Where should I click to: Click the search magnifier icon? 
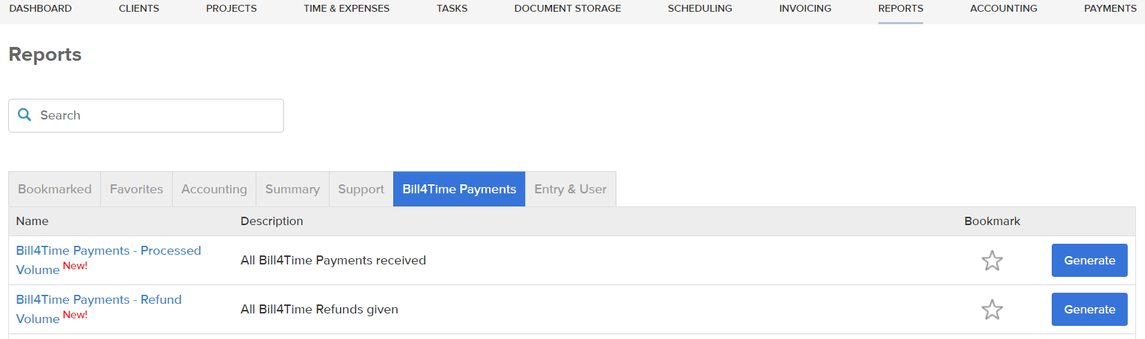point(24,115)
